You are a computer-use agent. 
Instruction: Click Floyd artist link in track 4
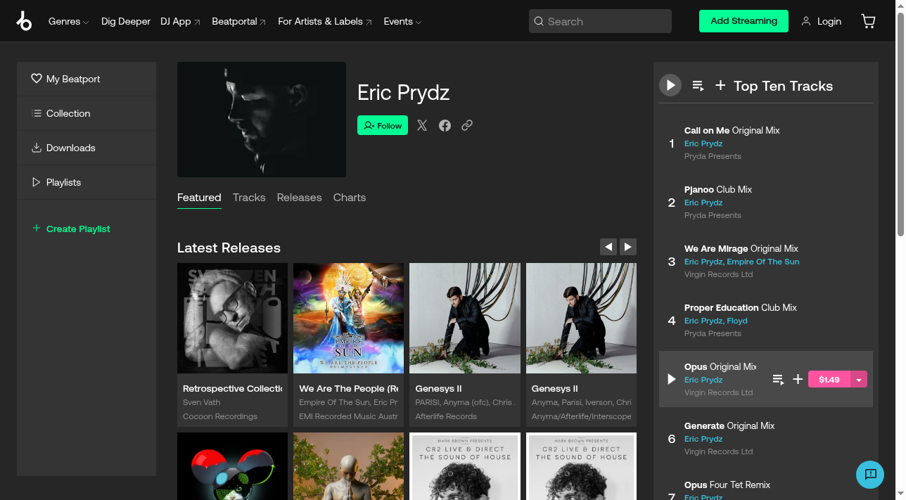click(737, 321)
